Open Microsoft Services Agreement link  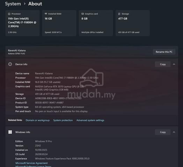(31, 163)
